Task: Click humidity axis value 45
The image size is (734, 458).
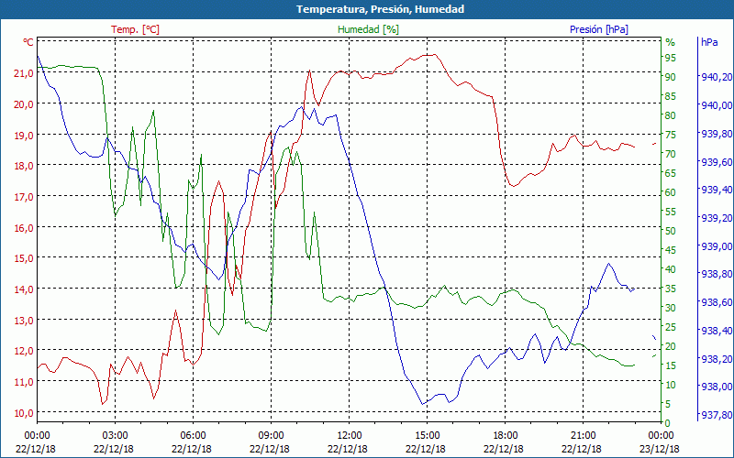Action: coord(671,250)
